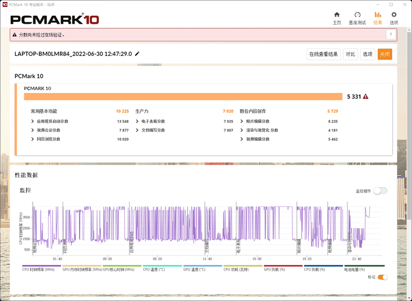
Task: Expand the video conferencing score (视频会议分数) row
Action: pos(33,130)
